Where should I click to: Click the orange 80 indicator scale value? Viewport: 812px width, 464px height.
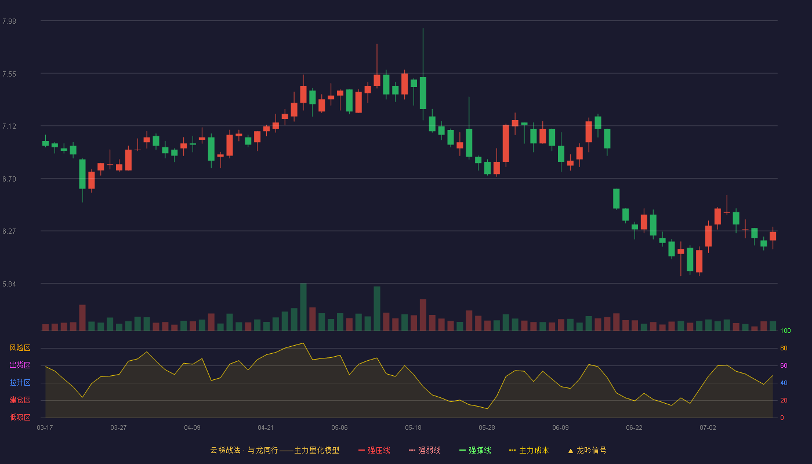pyautogui.click(x=784, y=348)
